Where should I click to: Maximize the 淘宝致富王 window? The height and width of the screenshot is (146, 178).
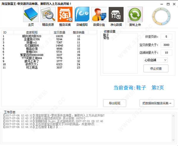point(168,4)
